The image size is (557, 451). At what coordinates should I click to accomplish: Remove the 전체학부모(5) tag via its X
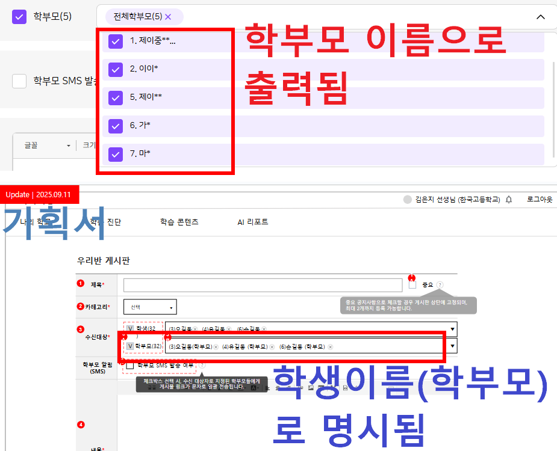tap(168, 17)
